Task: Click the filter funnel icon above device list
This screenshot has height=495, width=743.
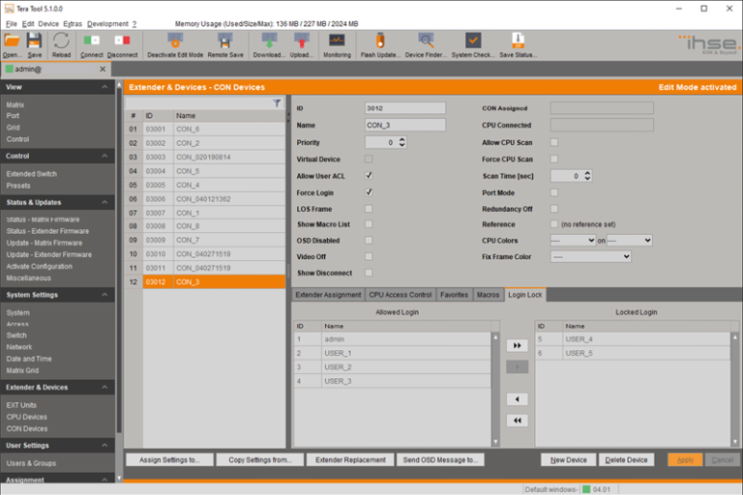Action: (277, 102)
